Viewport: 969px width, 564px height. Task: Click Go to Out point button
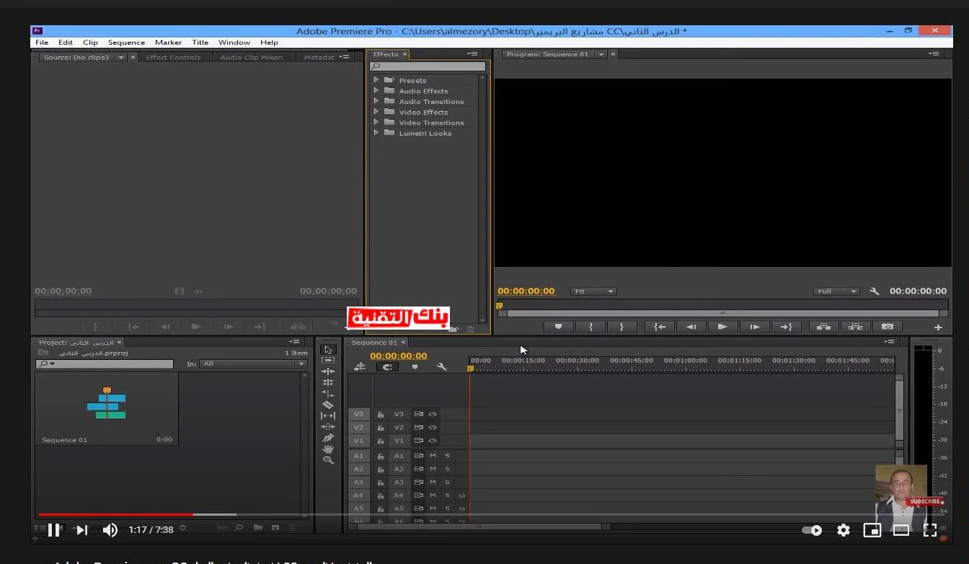[x=786, y=327]
